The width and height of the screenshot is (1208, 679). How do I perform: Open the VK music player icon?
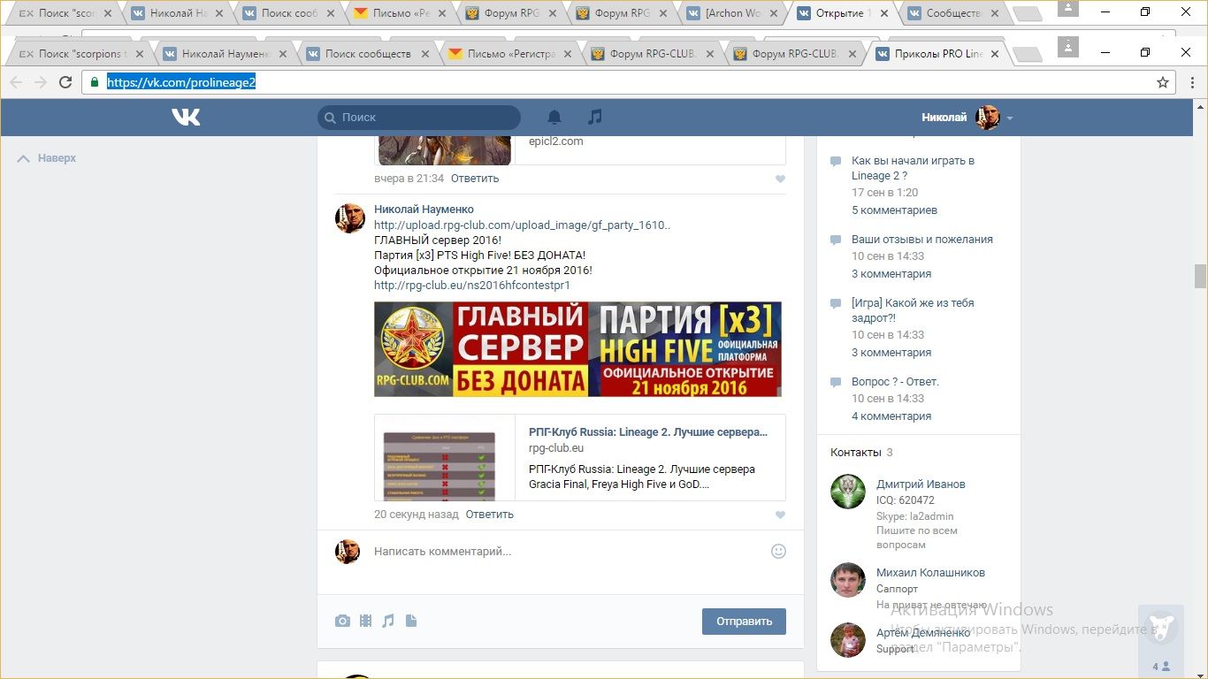click(x=595, y=117)
